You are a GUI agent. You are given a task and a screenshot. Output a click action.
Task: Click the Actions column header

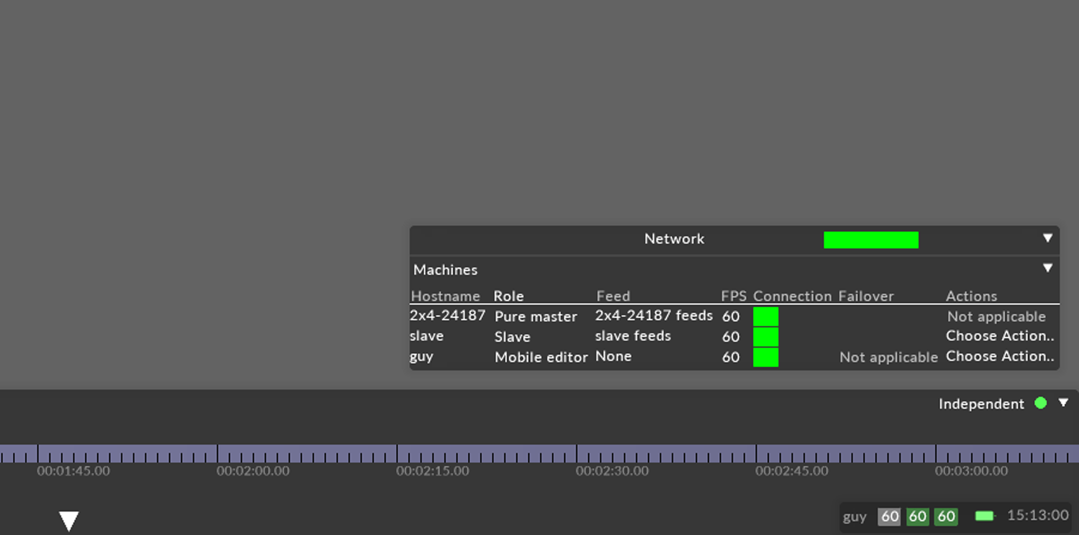click(971, 296)
